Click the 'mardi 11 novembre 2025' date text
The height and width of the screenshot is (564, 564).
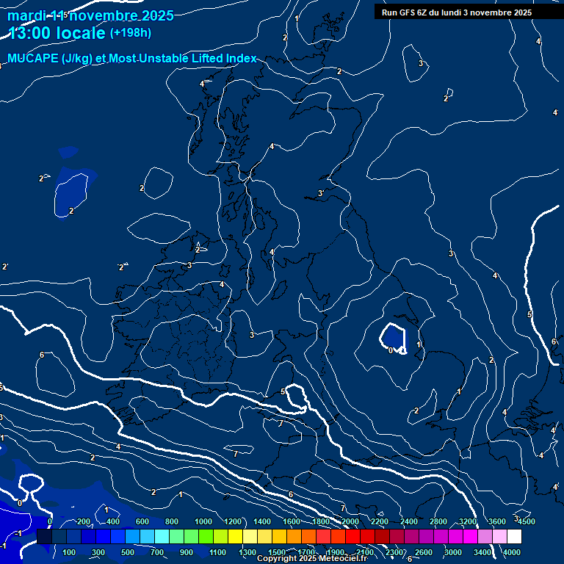tap(90, 15)
